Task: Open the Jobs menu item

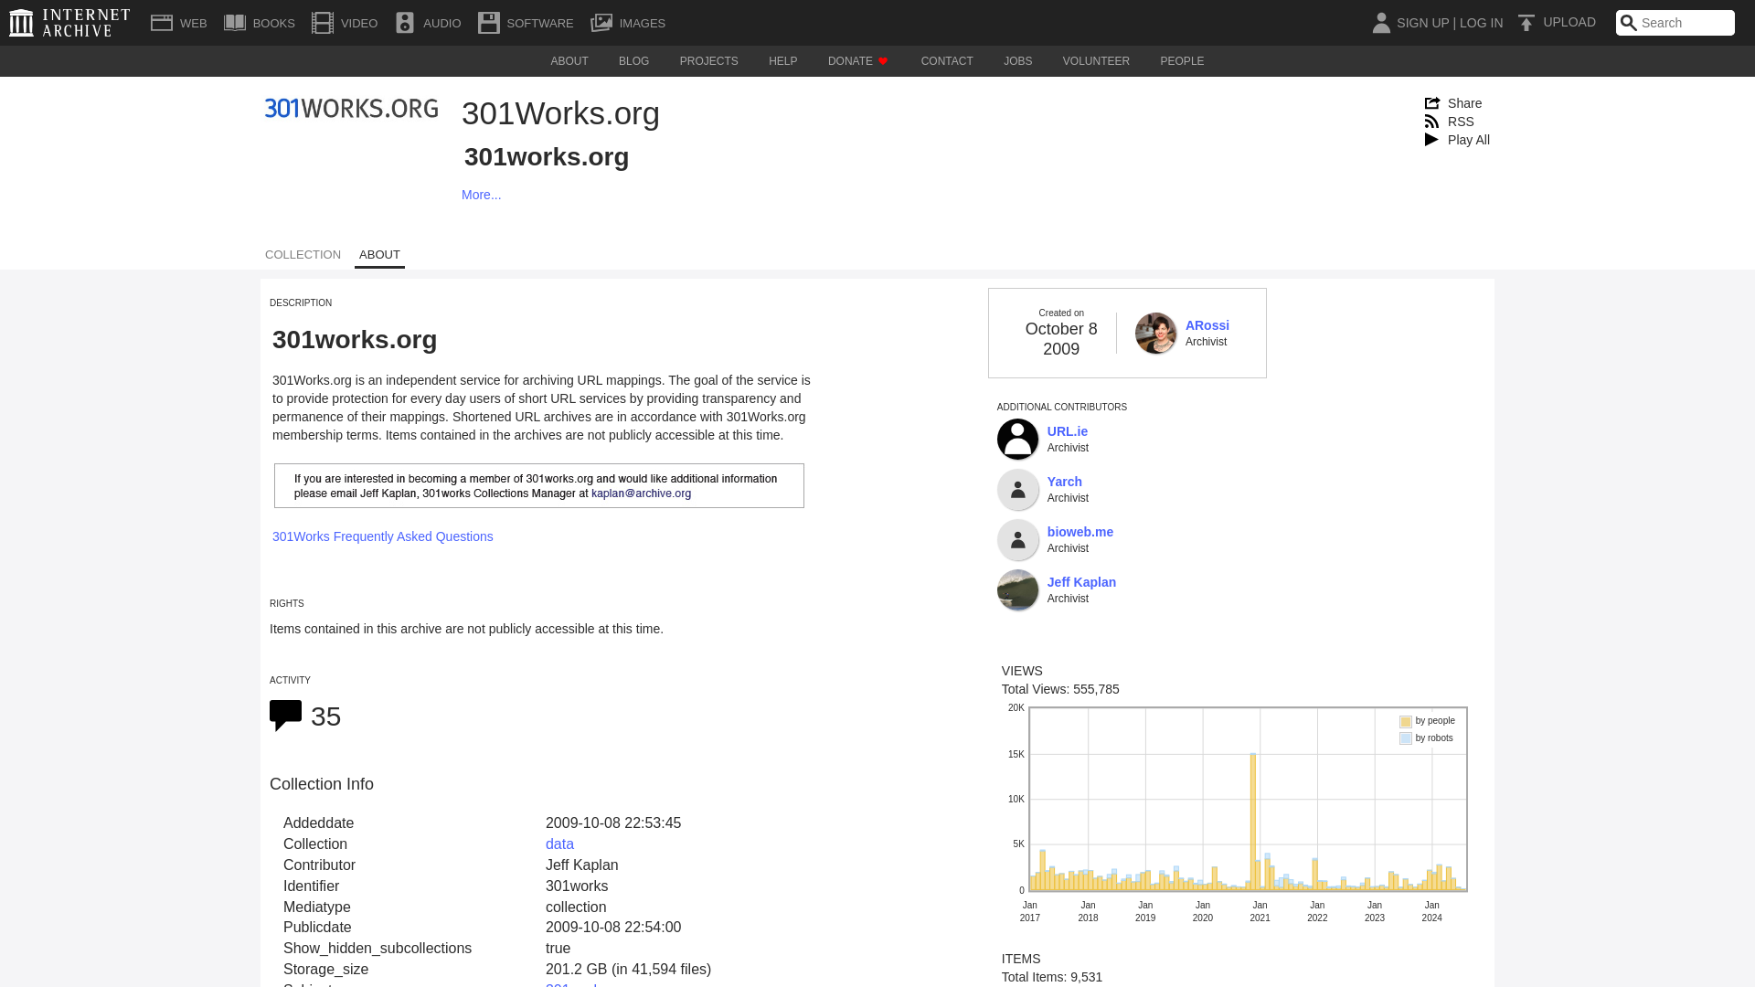Action: (x=1017, y=61)
